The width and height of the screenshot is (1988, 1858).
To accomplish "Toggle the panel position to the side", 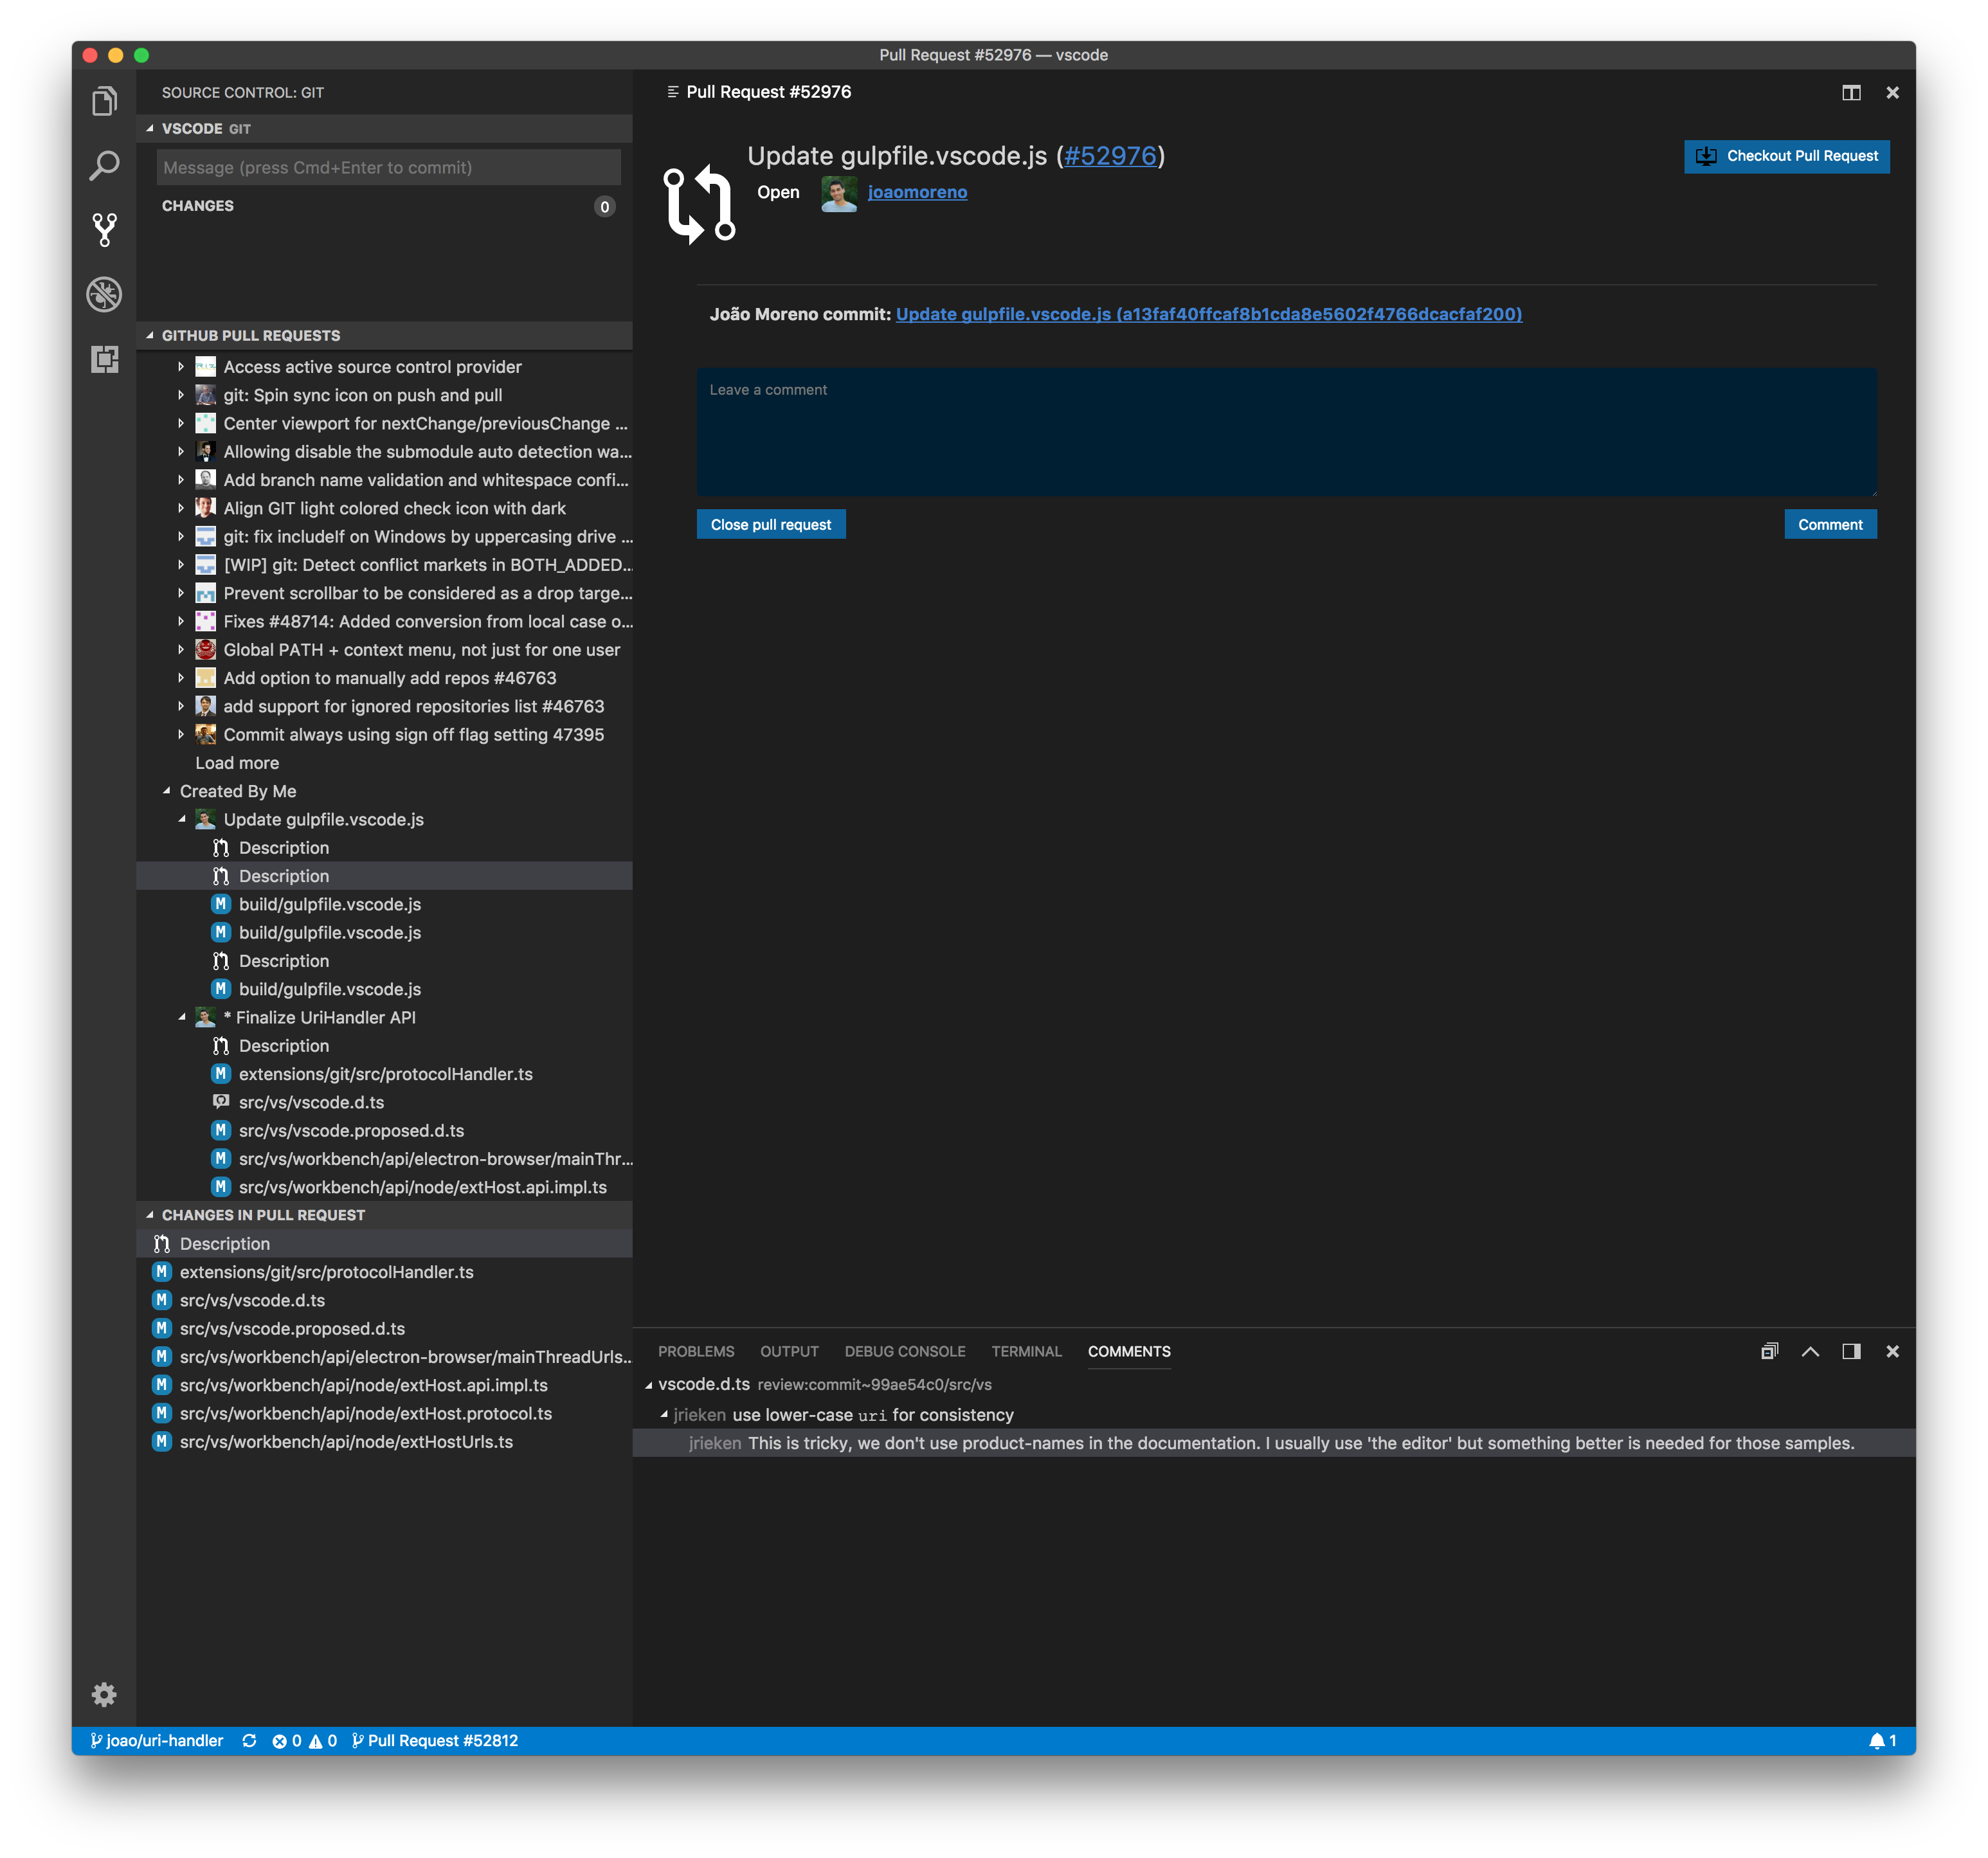I will tap(1851, 1351).
